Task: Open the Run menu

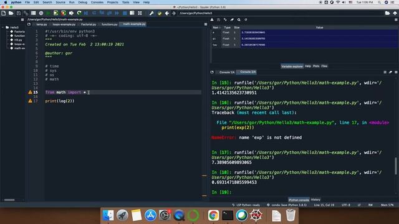Action: tap(72, 2)
